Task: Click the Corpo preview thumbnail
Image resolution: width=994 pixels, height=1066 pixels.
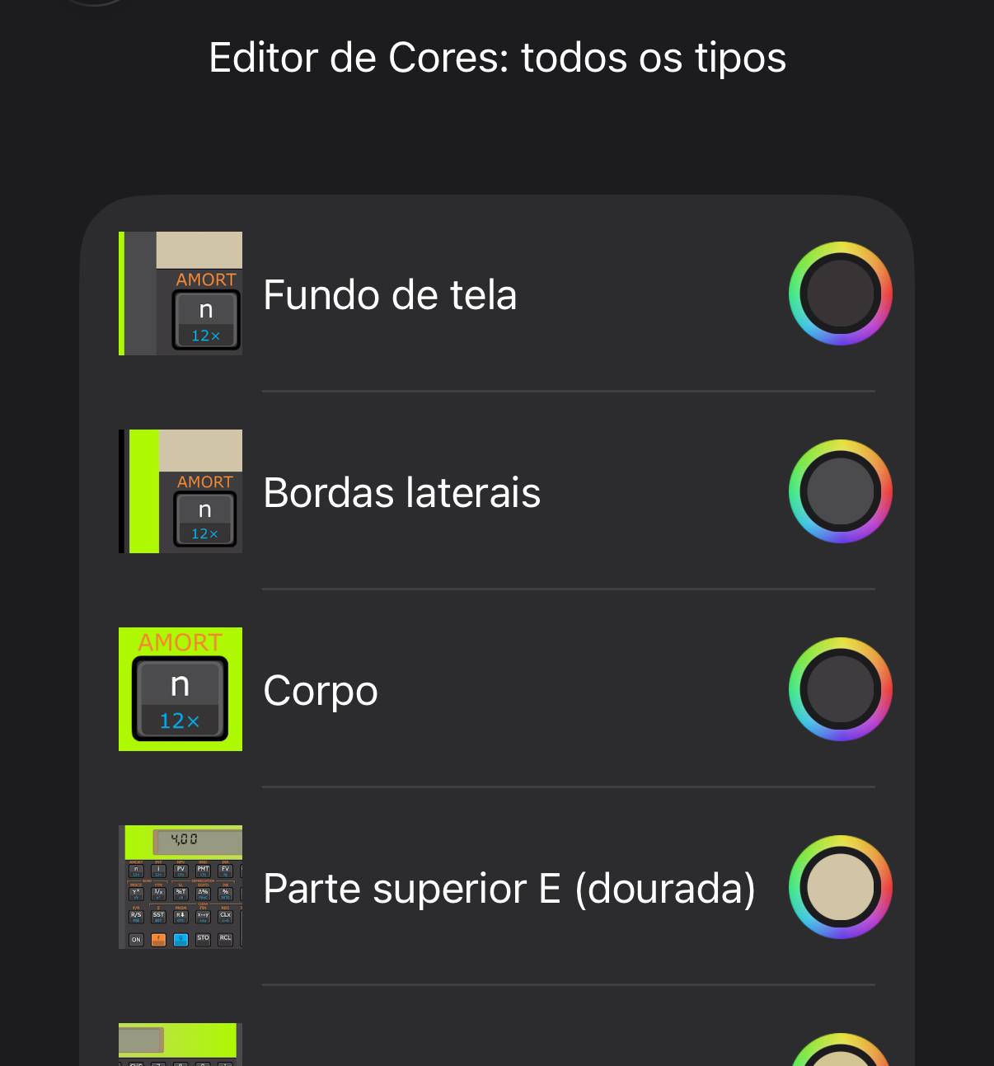Action: click(181, 689)
